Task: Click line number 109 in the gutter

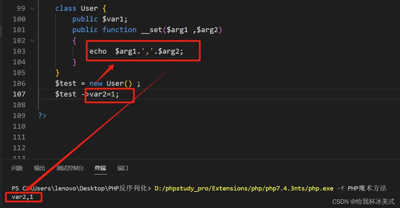Action: click(x=19, y=116)
